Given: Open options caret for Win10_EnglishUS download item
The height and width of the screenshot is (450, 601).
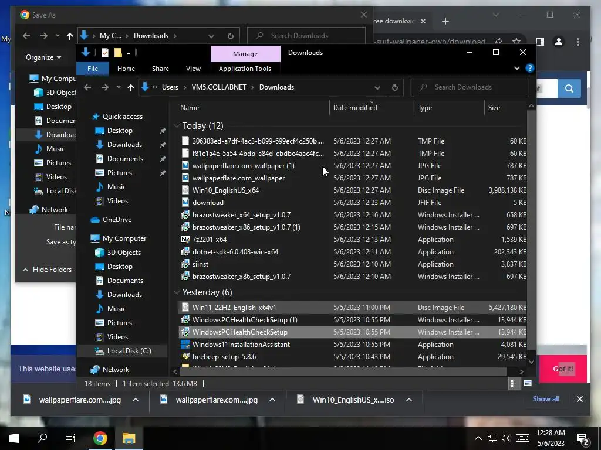Looking at the screenshot, I should click(409, 400).
